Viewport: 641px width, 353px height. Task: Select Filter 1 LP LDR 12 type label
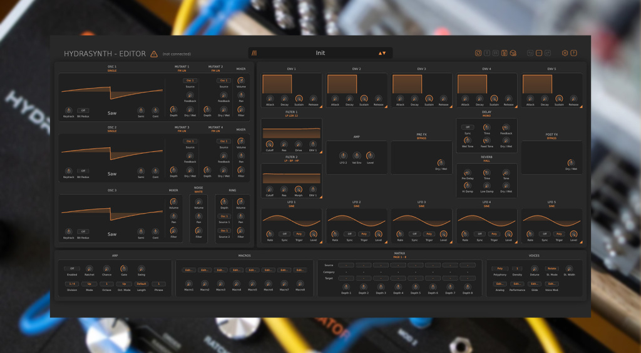292,116
